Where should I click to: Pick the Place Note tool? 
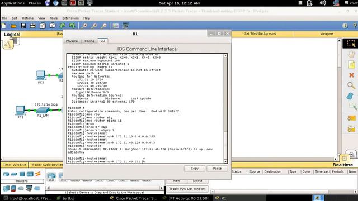pos(351,65)
